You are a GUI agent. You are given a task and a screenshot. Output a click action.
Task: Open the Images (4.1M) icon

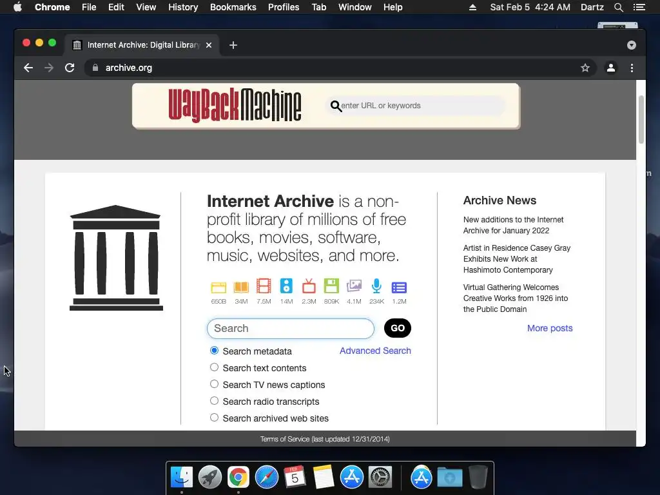click(354, 286)
